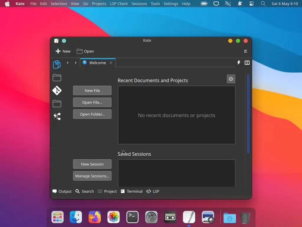
Task: Open the Tools menu
Action: pyautogui.click(x=155, y=4)
